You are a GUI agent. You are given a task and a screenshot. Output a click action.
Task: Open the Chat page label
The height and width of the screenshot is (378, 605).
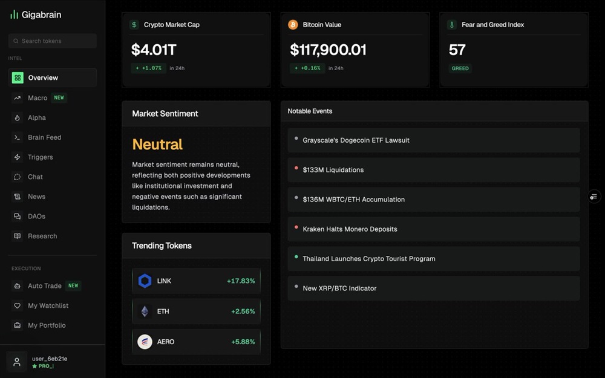pos(35,177)
